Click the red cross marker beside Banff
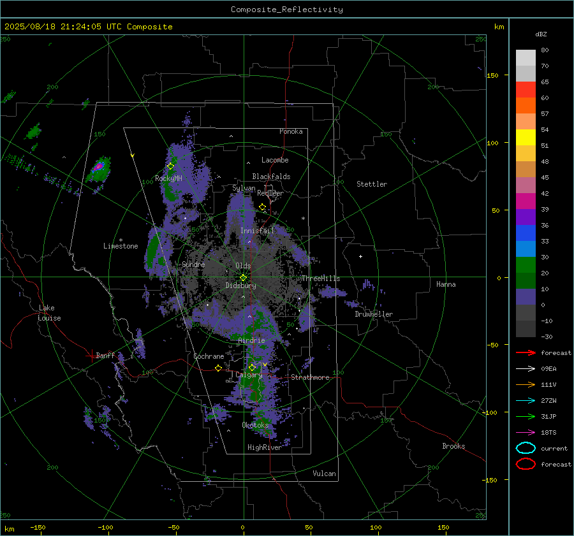 tap(91, 356)
